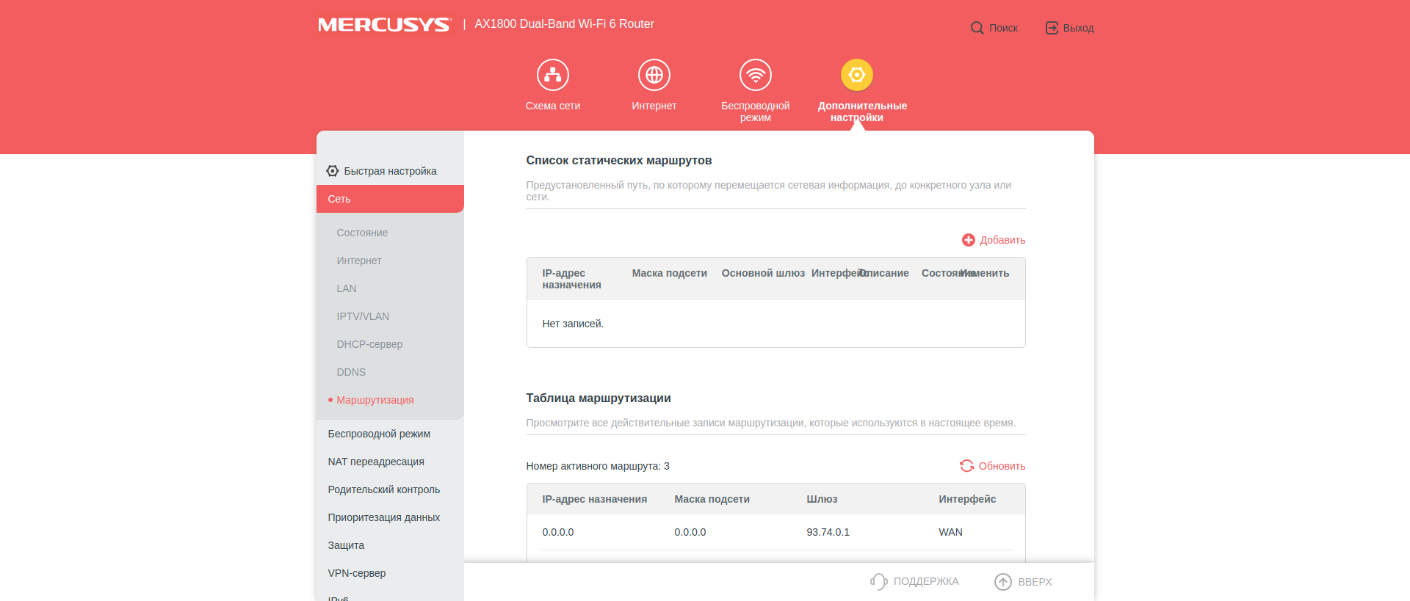This screenshot has height=601, width=1410.
Task: Open the DHCP-сервер submenu item
Action: 369,344
